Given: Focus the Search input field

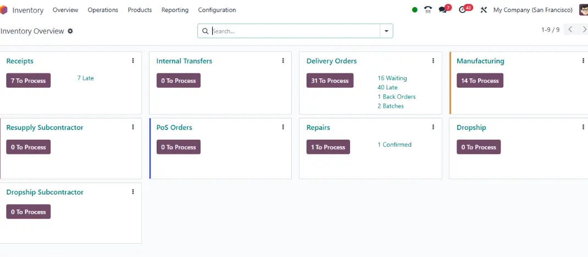Looking at the screenshot, I should click(x=296, y=31).
